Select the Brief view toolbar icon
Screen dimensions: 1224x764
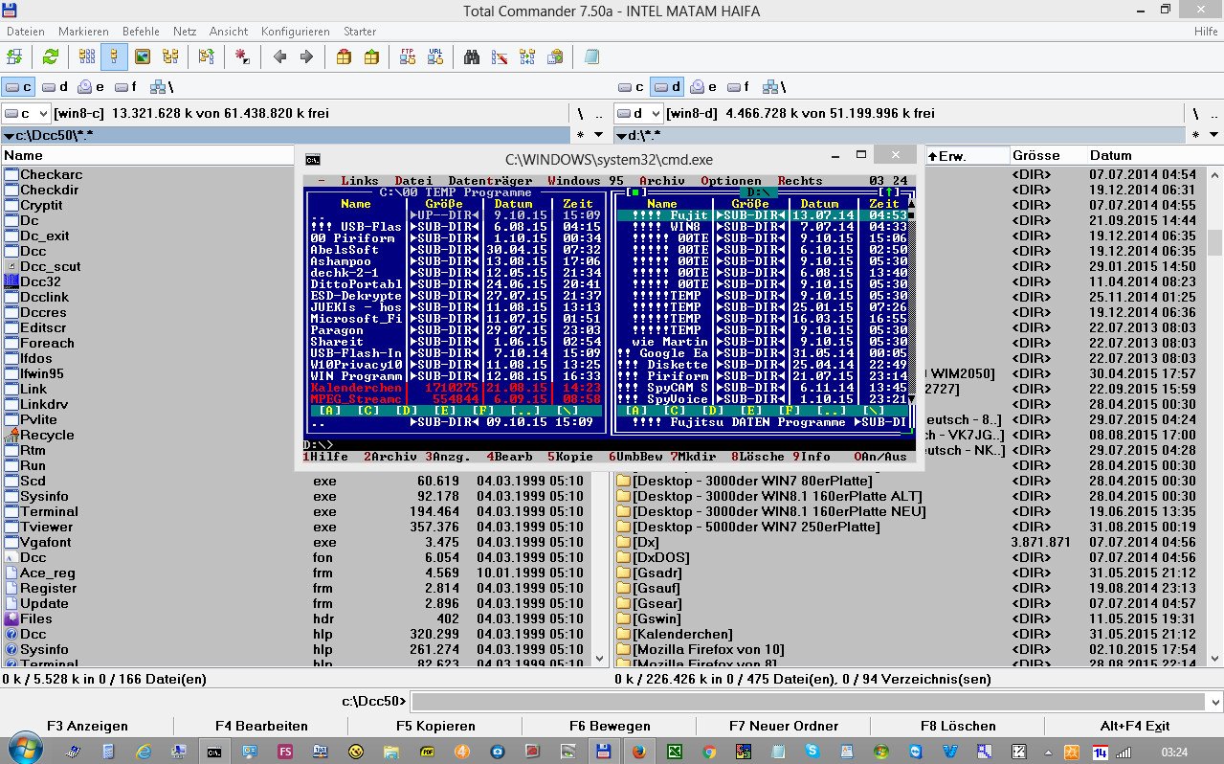click(x=87, y=56)
